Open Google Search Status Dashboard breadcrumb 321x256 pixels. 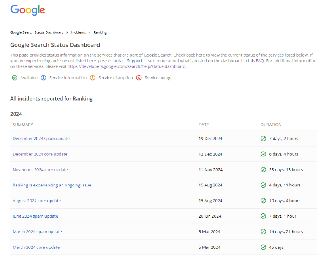pos(37,33)
